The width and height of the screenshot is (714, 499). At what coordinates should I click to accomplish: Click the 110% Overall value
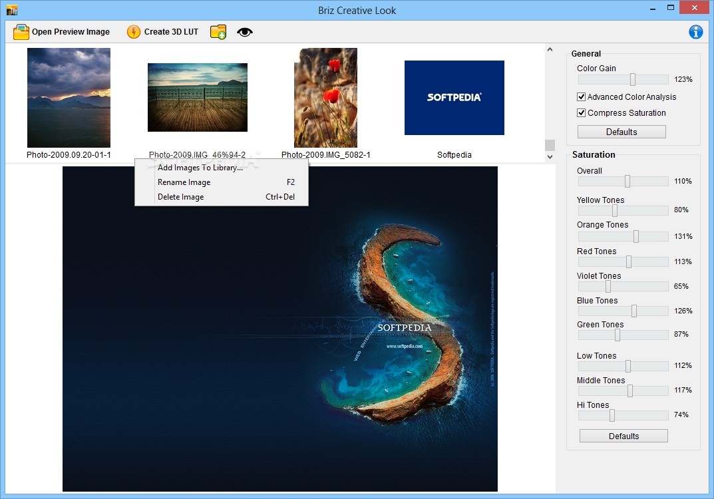pyautogui.click(x=683, y=181)
